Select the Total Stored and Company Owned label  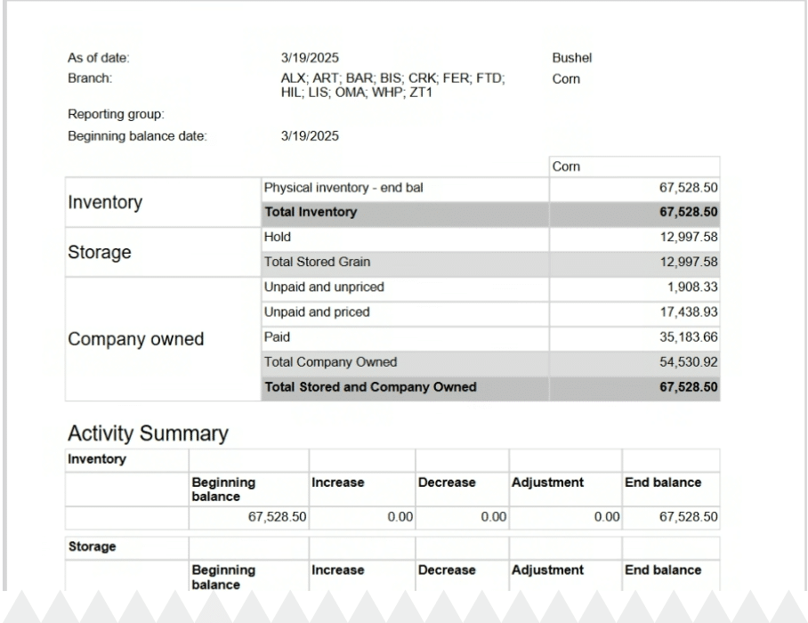tap(370, 387)
